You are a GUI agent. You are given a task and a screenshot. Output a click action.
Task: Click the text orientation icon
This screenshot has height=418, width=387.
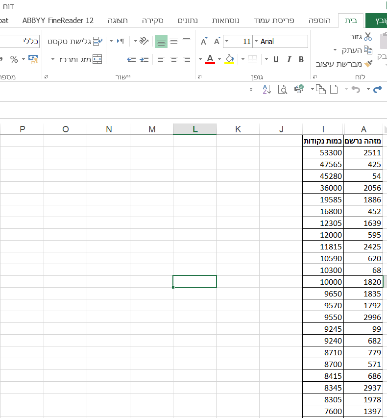144,41
